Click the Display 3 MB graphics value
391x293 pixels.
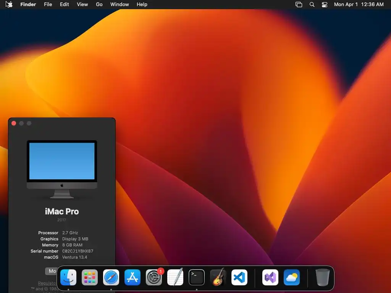click(75, 239)
